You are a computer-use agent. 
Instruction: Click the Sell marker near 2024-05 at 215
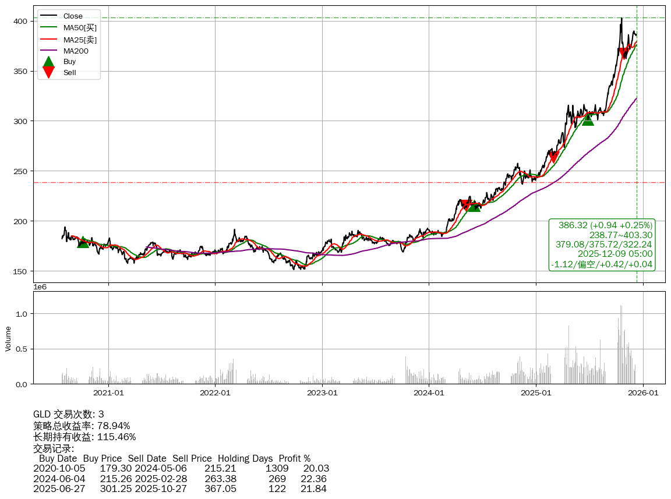click(x=465, y=205)
